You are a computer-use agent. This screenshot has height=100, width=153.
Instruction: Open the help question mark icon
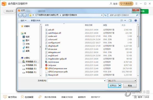click(x=136, y=20)
